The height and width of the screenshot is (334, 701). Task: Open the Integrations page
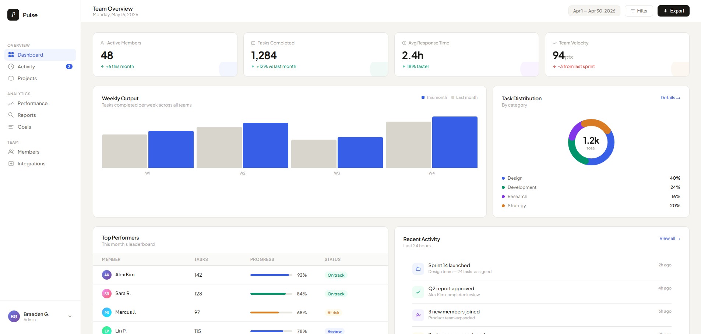click(40, 164)
